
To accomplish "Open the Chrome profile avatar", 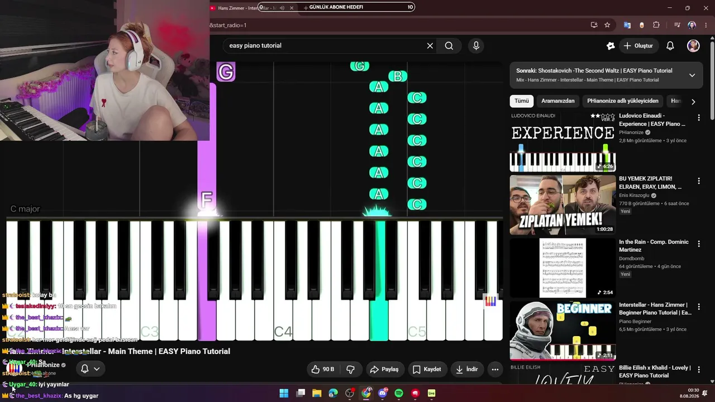I will 692,25.
